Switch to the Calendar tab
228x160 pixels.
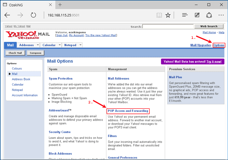click(49, 45)
